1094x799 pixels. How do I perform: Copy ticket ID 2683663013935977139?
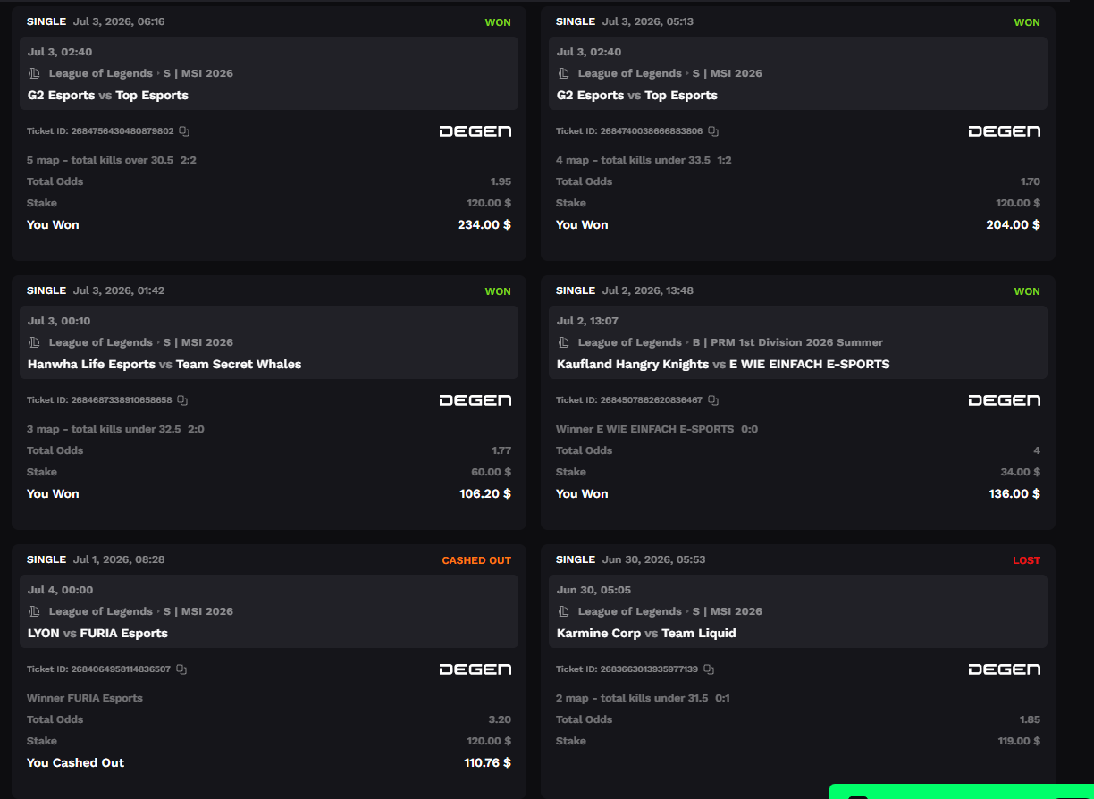click(x=709, y=669)
